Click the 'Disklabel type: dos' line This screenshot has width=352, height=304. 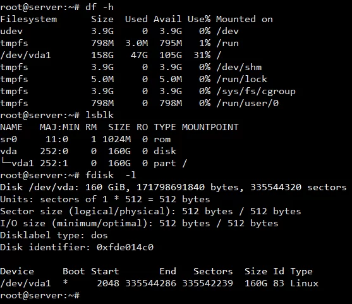point(54,235)
